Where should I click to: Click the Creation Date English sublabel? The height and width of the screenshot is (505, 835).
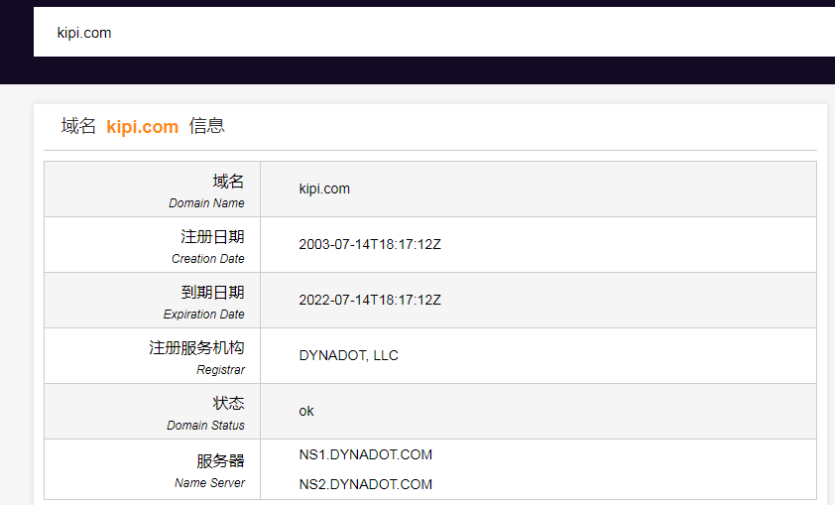click(x=207, y=259)
